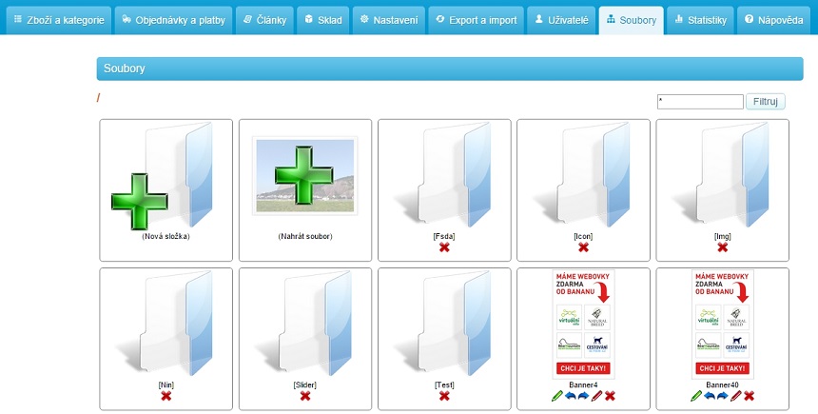
Task: Click the root path slash link
Action: point(99,98)
